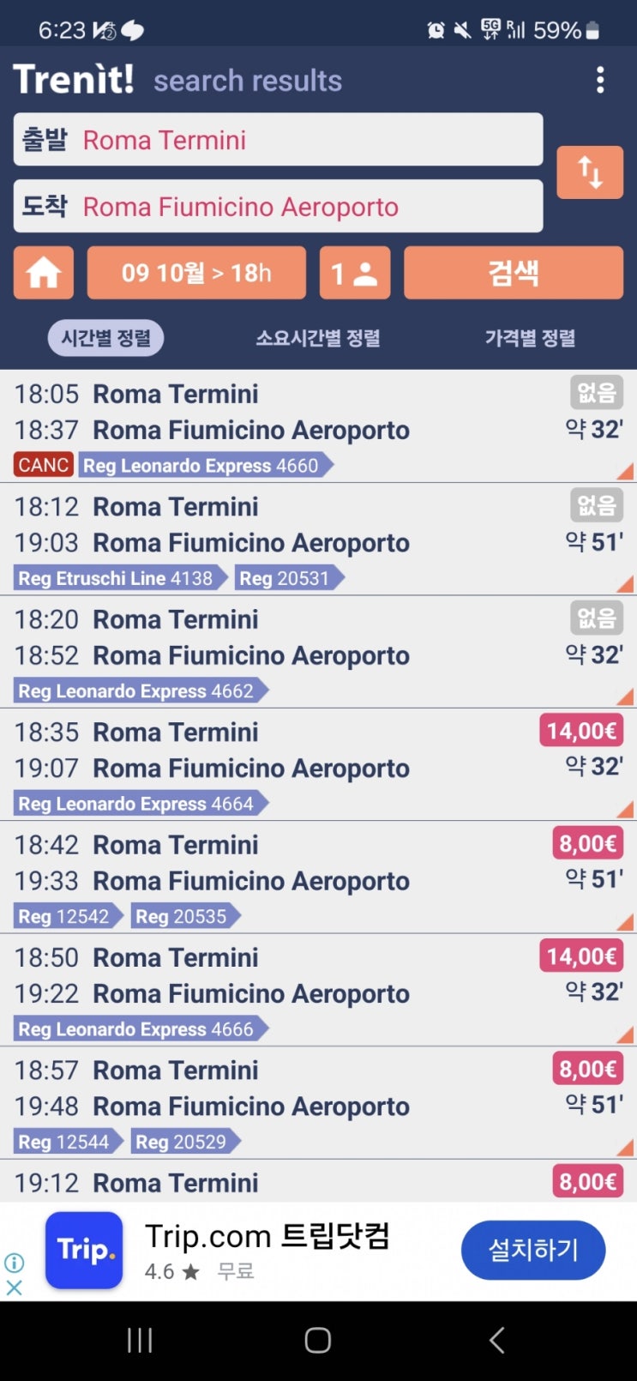Sort results by time (시간별 정렬)

pyautogui.click(x=105, y=338)
